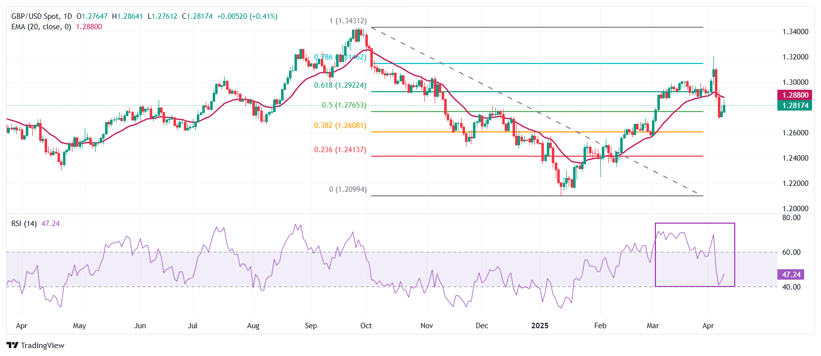Click the 0.5 (1.27653) Fibonacci level label
The height and width of the screenshot is (356, 821).
(344, 105)
